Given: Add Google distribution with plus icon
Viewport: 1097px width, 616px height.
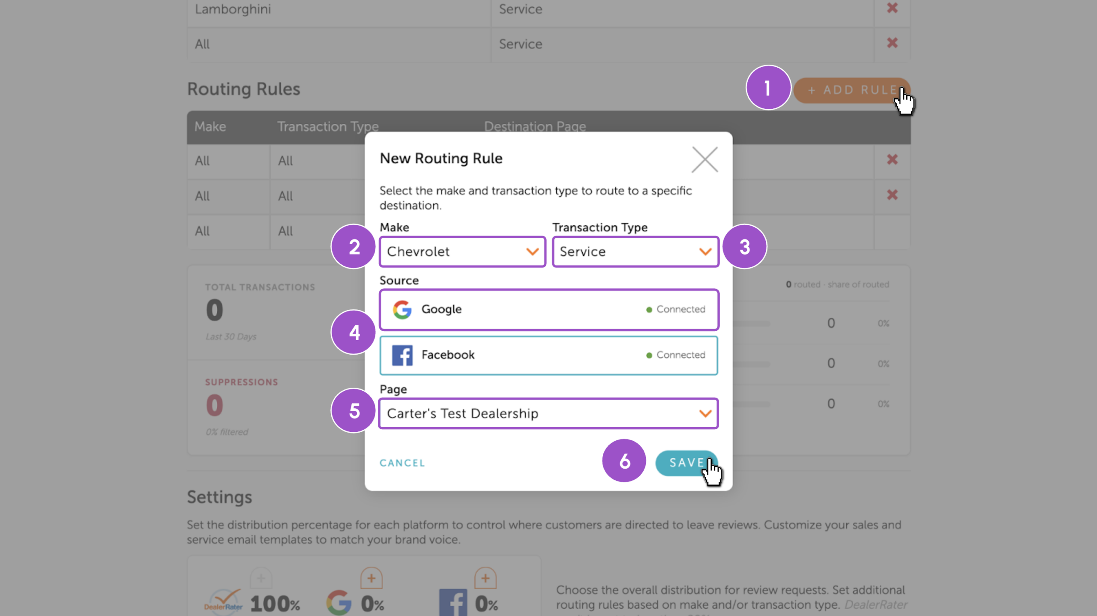Looking at the screenshot, I should [x=371, y=578].
